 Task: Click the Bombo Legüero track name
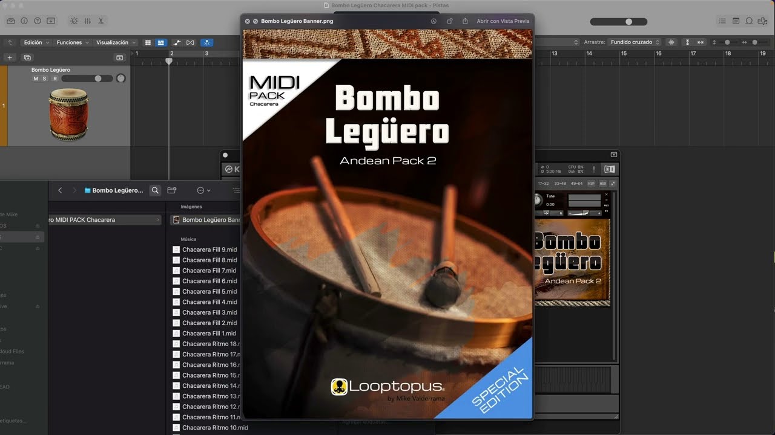coord(51,70)
